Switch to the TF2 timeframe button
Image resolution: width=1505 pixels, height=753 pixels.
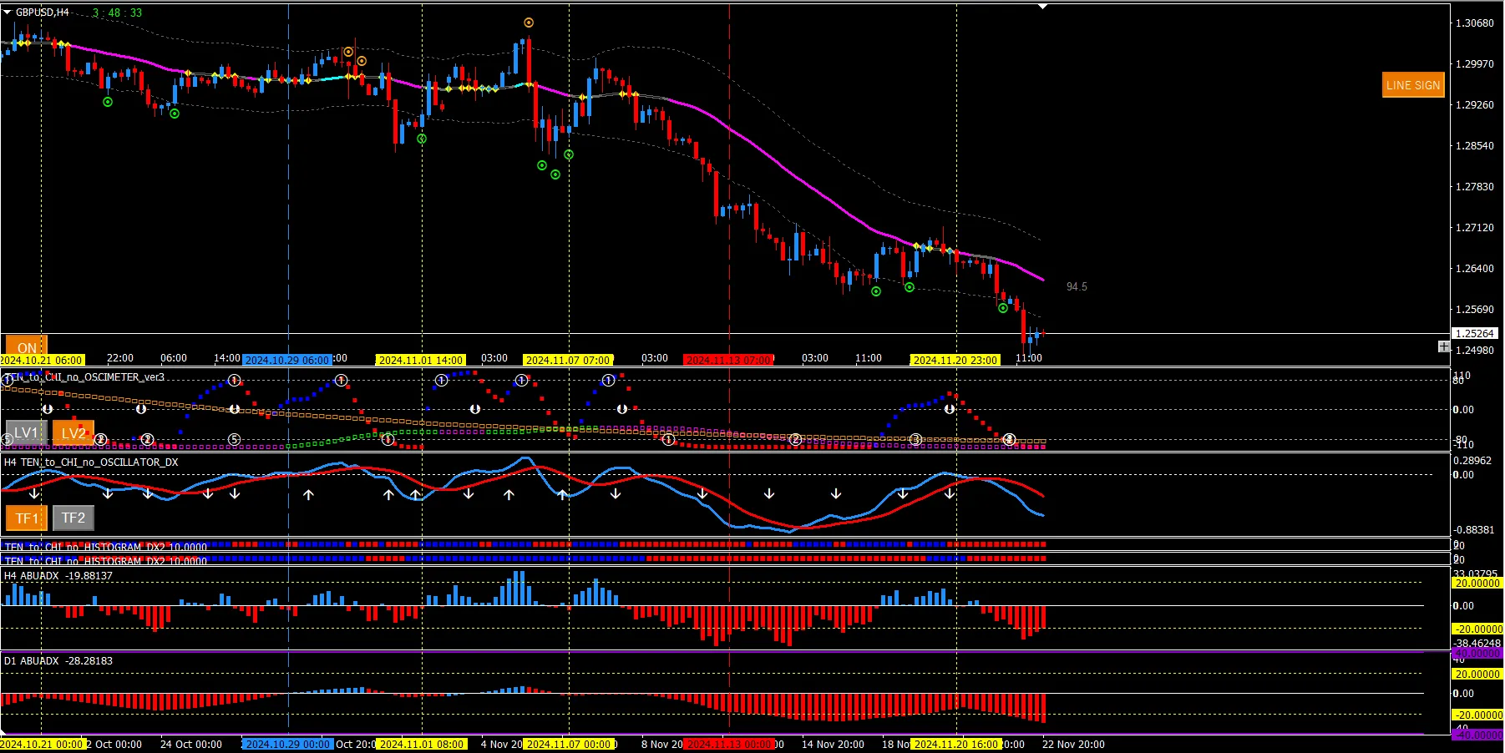tap(73, 518)
